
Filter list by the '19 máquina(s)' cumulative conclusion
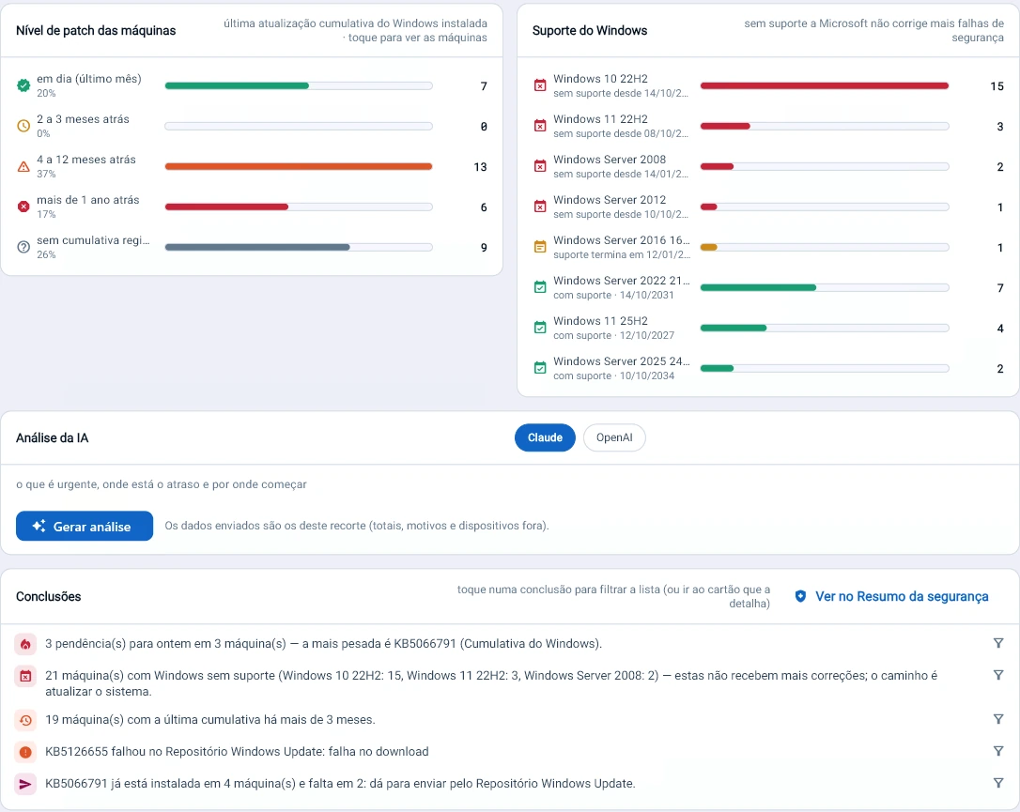click(997, 719)
